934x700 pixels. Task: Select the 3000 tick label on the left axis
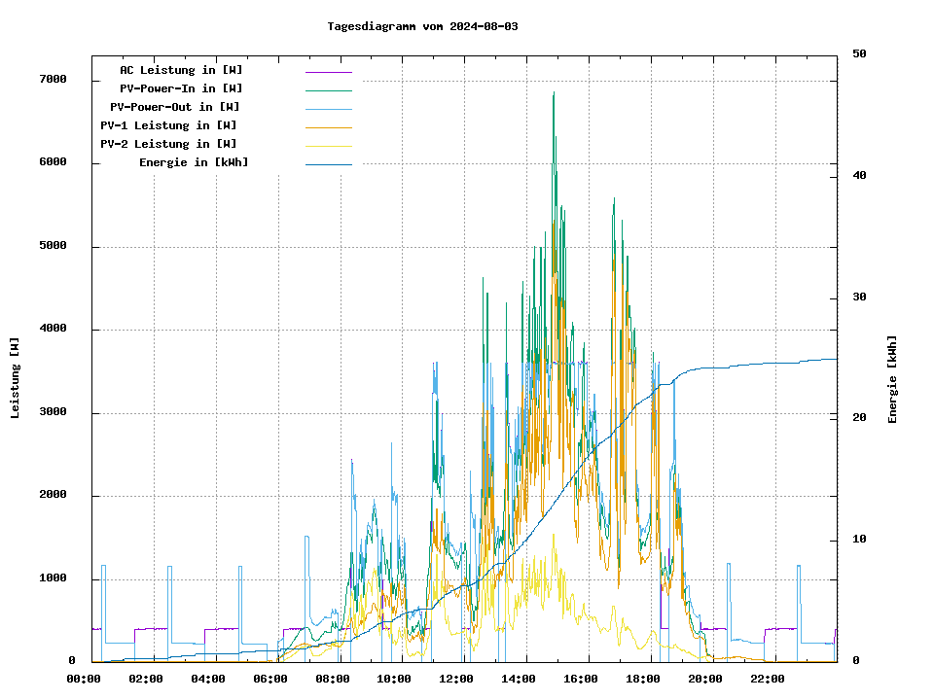(53, 412)
